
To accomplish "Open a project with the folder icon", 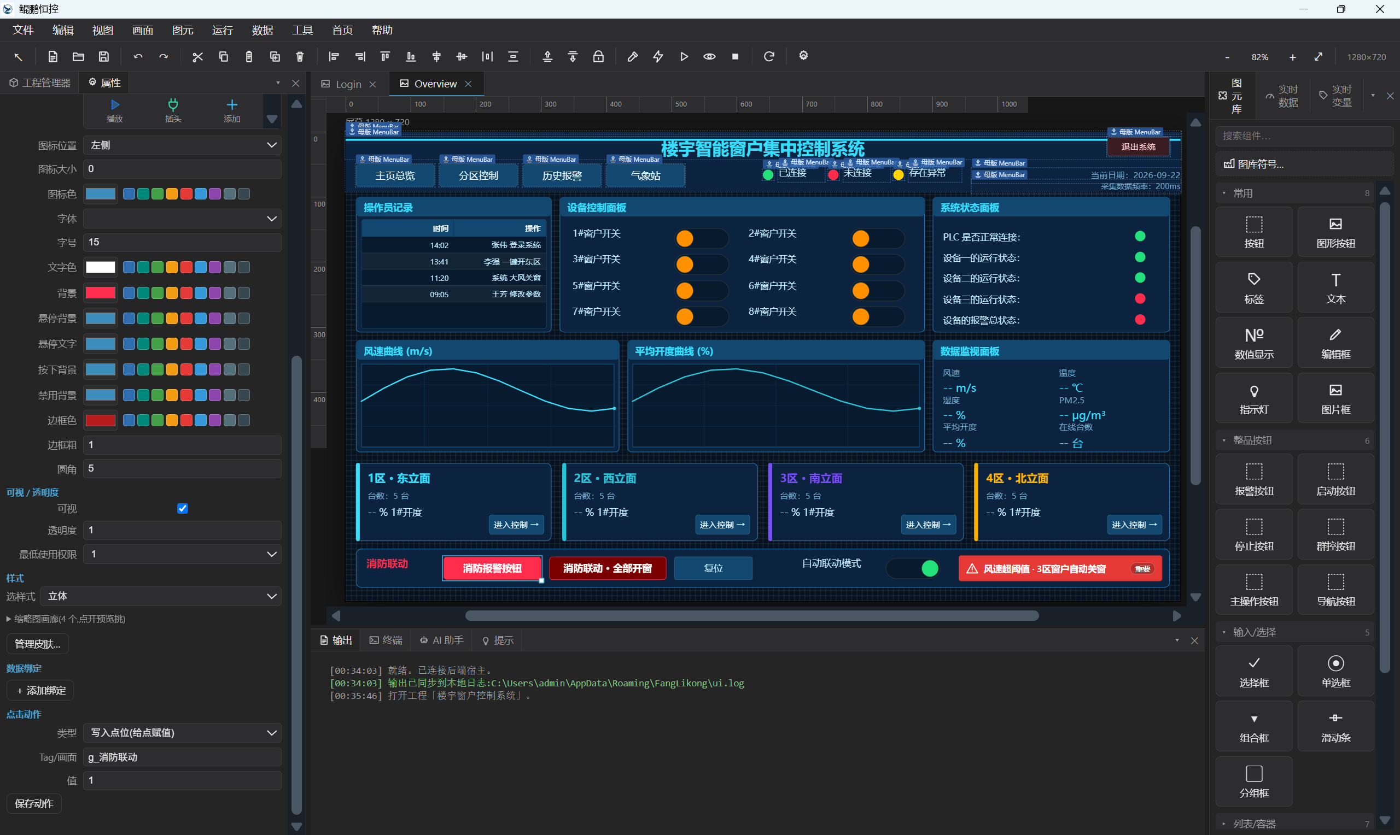I will 78,57.
